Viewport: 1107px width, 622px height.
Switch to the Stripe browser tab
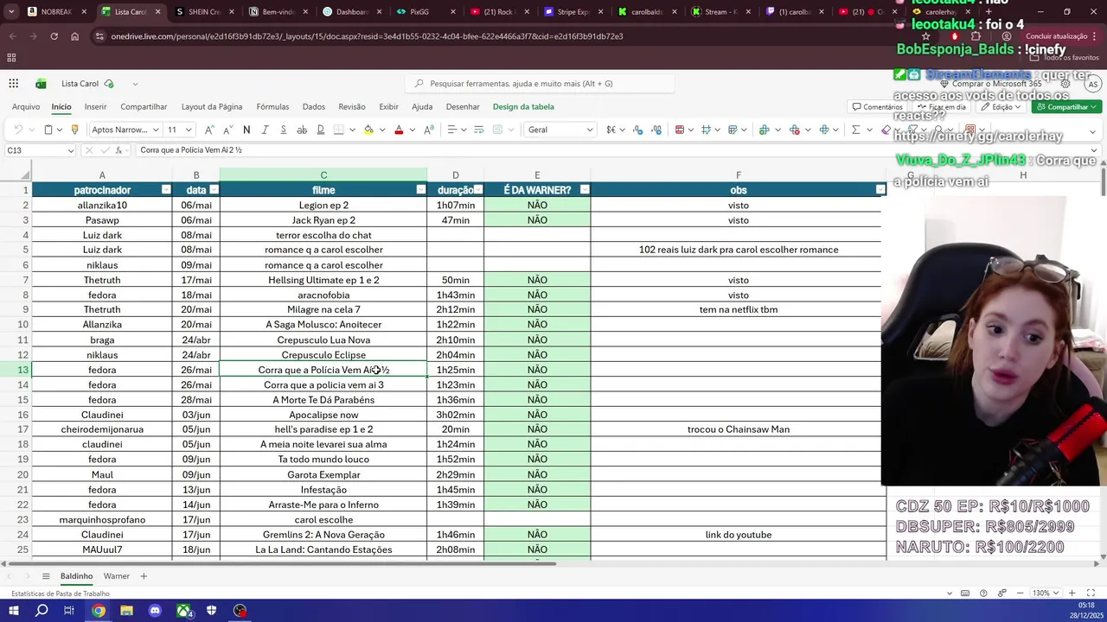click(x=573, y=12)
